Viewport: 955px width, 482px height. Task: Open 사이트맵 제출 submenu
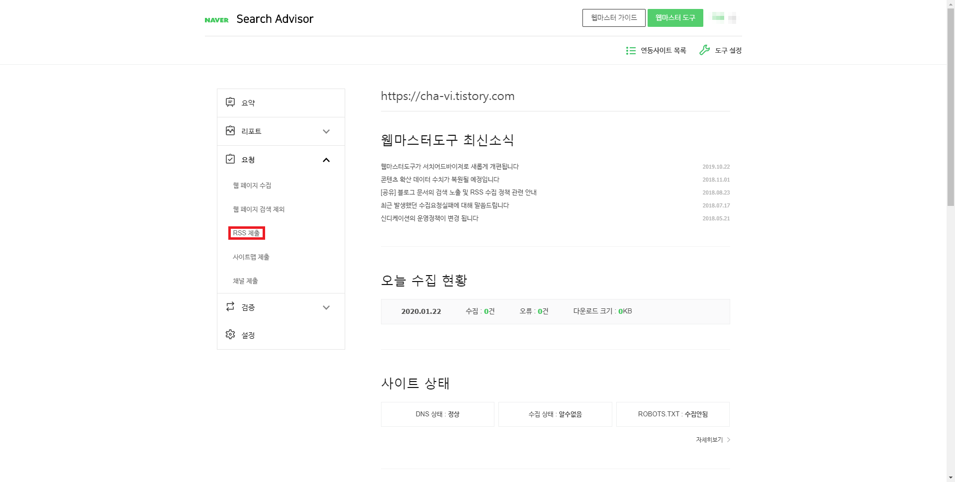[251, 257]
